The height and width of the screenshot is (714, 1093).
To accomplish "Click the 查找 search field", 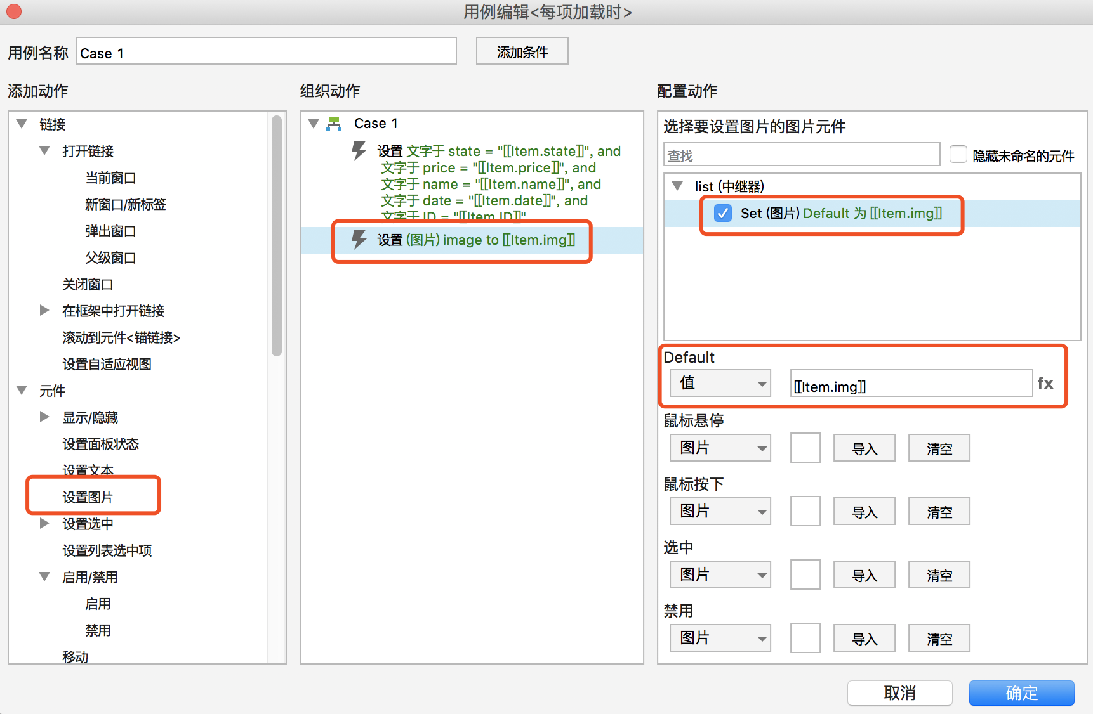I will coord(802,154).
